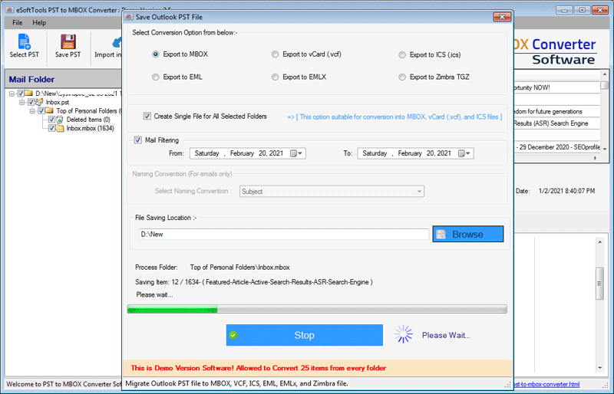Click the Demo Version Software warning banner

click(x=318, y=368)
